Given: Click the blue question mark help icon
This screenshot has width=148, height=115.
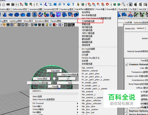Looking at the screenshot, I should (73, 4).
